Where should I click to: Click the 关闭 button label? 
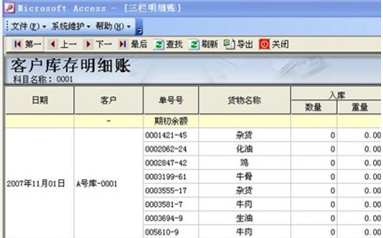(280, 44)
